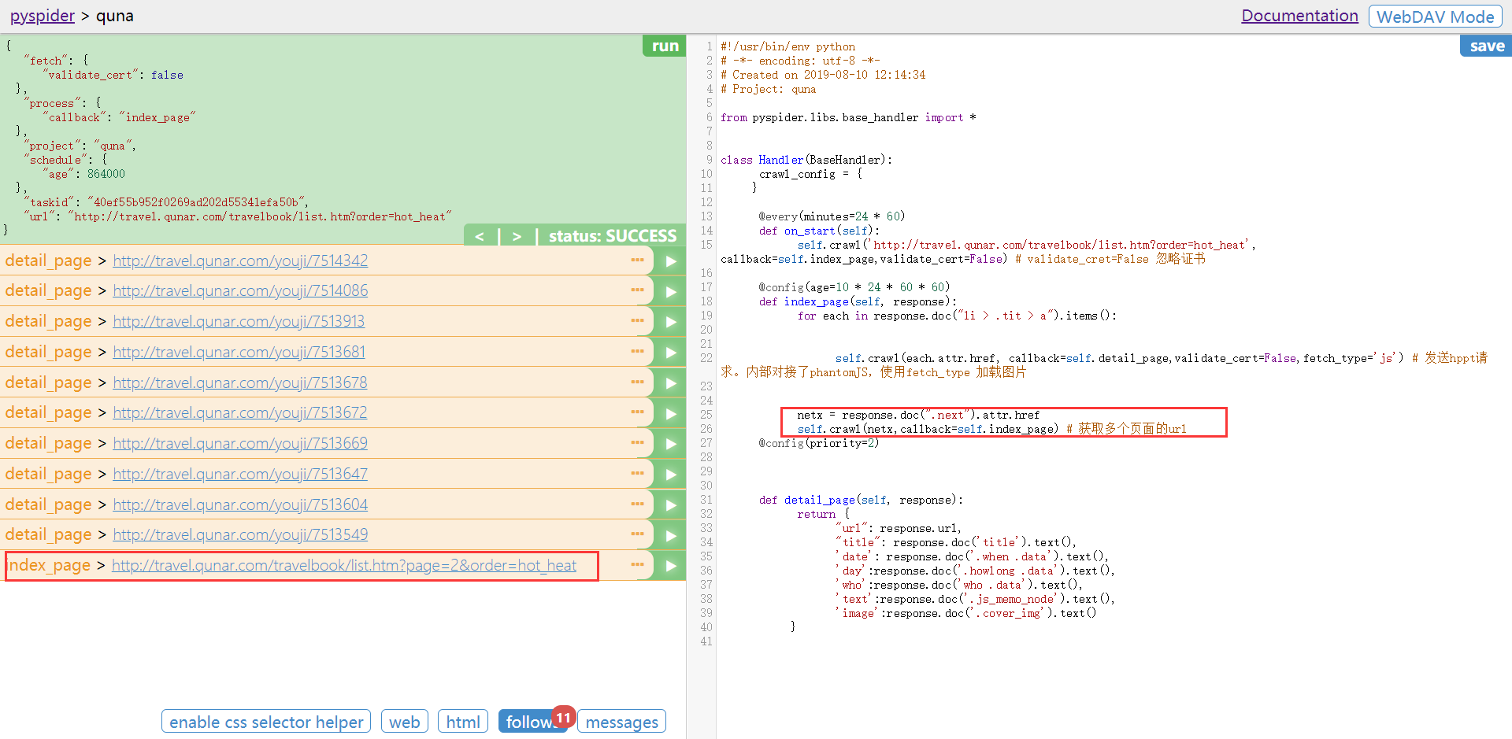Open link youji/7513678

coord(240,383)
